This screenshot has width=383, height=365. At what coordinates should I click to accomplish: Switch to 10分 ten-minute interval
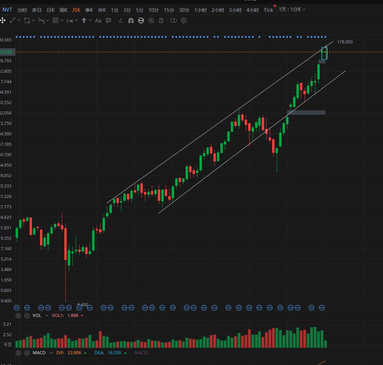153,10
